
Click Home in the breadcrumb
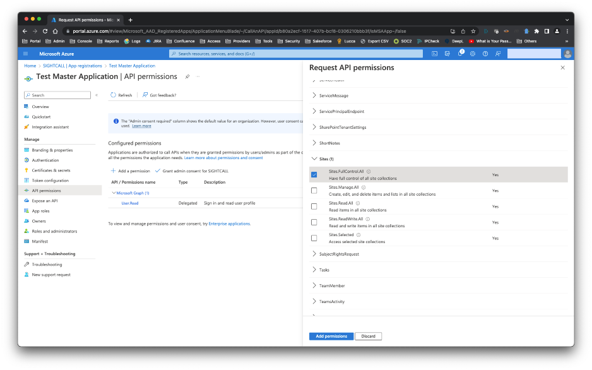coord(30,66)
